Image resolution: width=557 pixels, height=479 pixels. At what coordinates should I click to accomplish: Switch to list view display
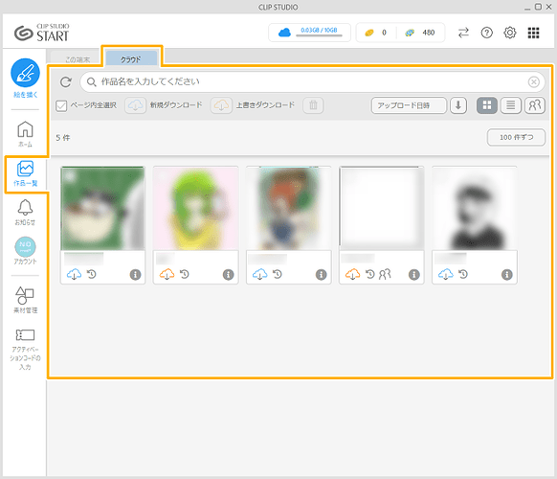pos(510,105)
